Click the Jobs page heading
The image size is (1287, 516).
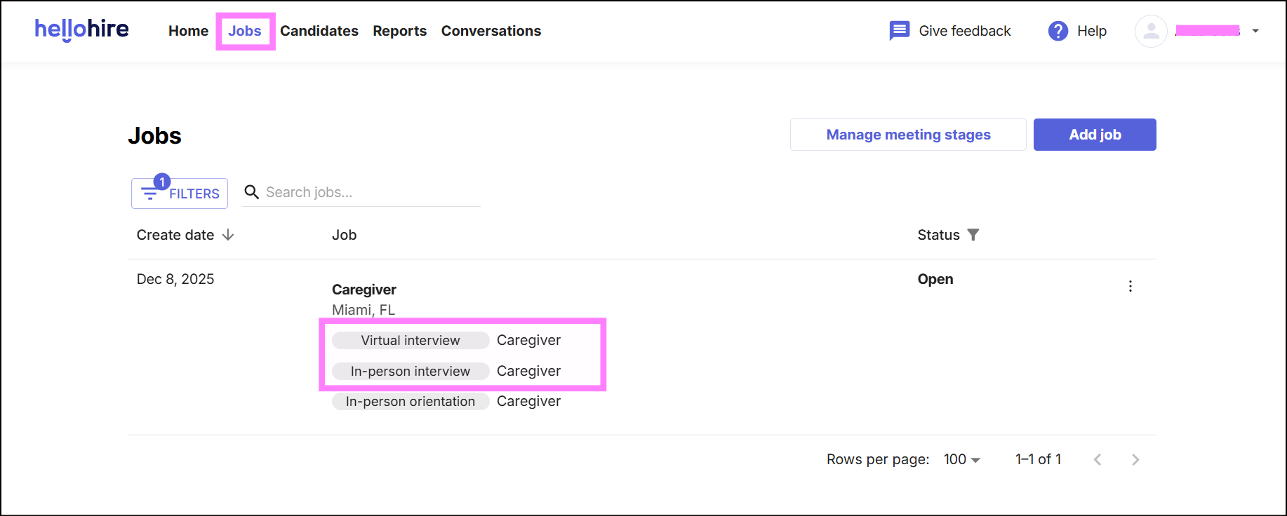pos(154,135)
